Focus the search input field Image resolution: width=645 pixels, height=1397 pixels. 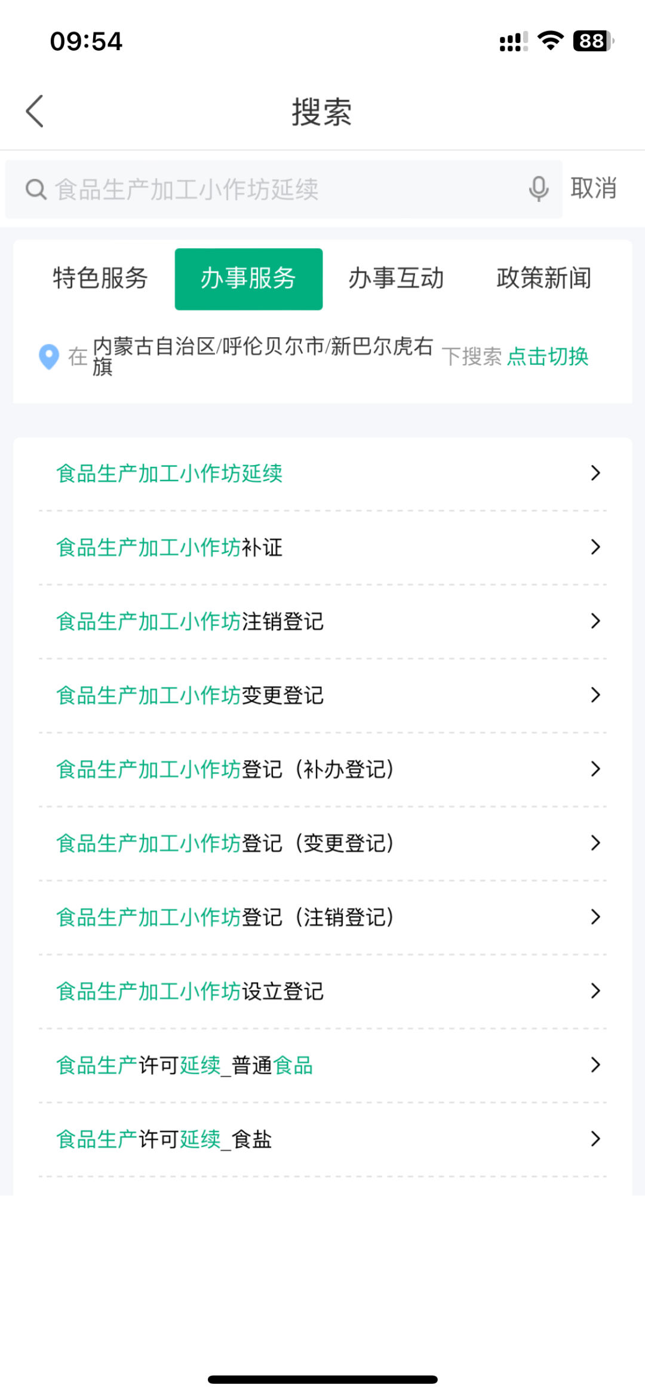(287, 189)
